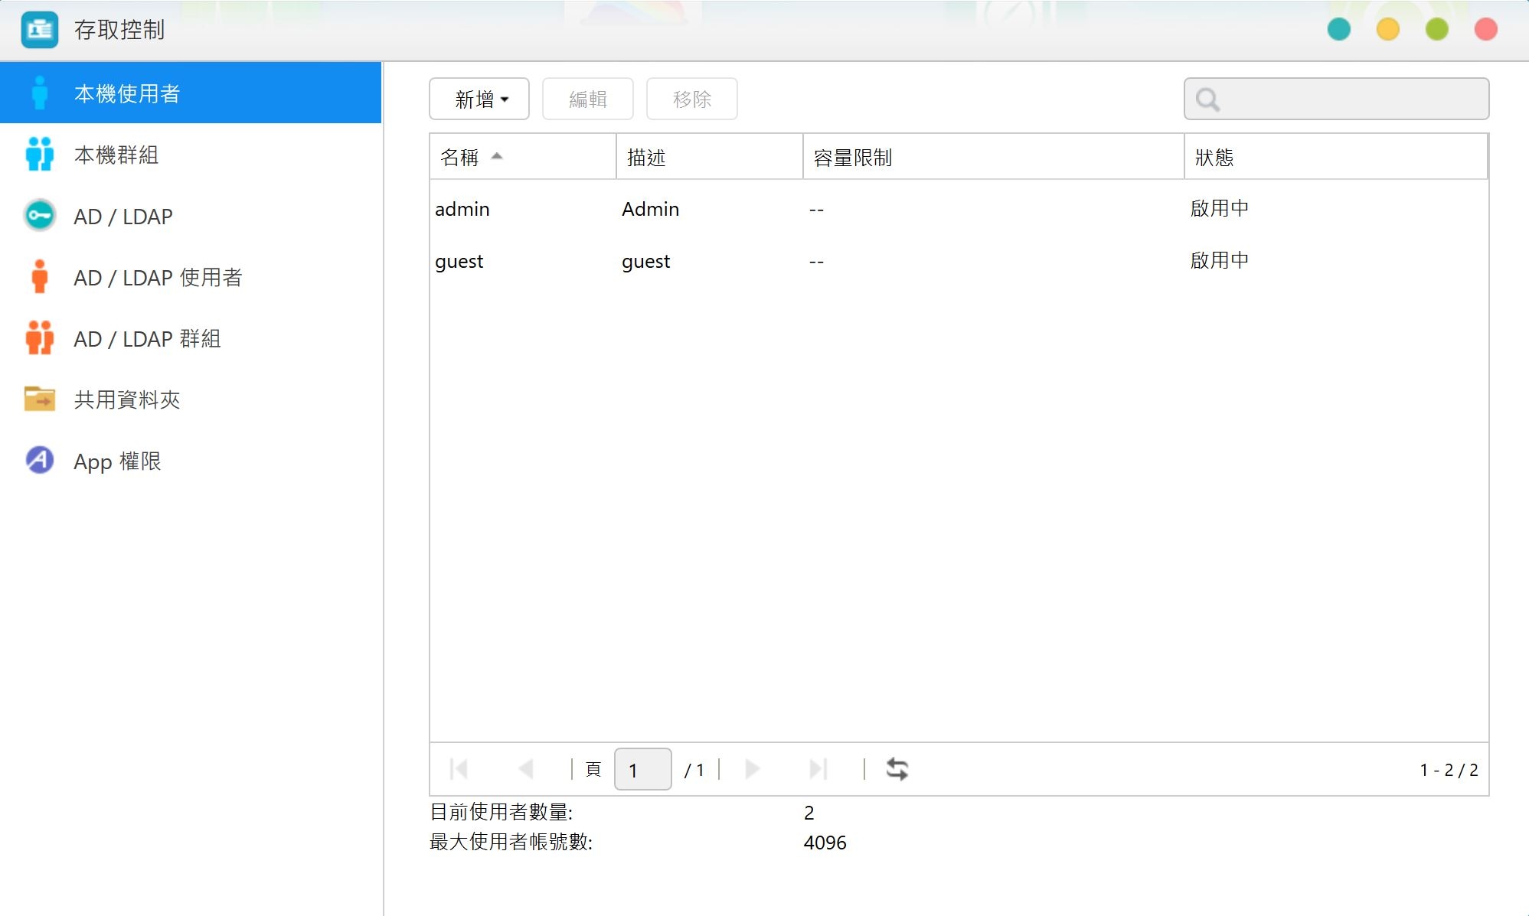Open the 新增 dropdown button
This screenshot has height=916, width=1529.
tap(479, 99)
